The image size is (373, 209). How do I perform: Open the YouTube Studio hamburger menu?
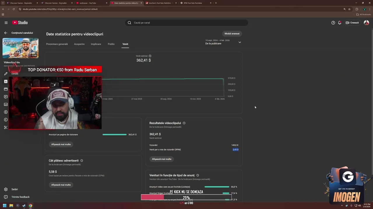[x=6, y=23]
